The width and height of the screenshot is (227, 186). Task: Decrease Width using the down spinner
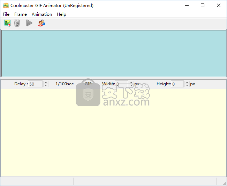pyautogui.click(x=131, y=86)
